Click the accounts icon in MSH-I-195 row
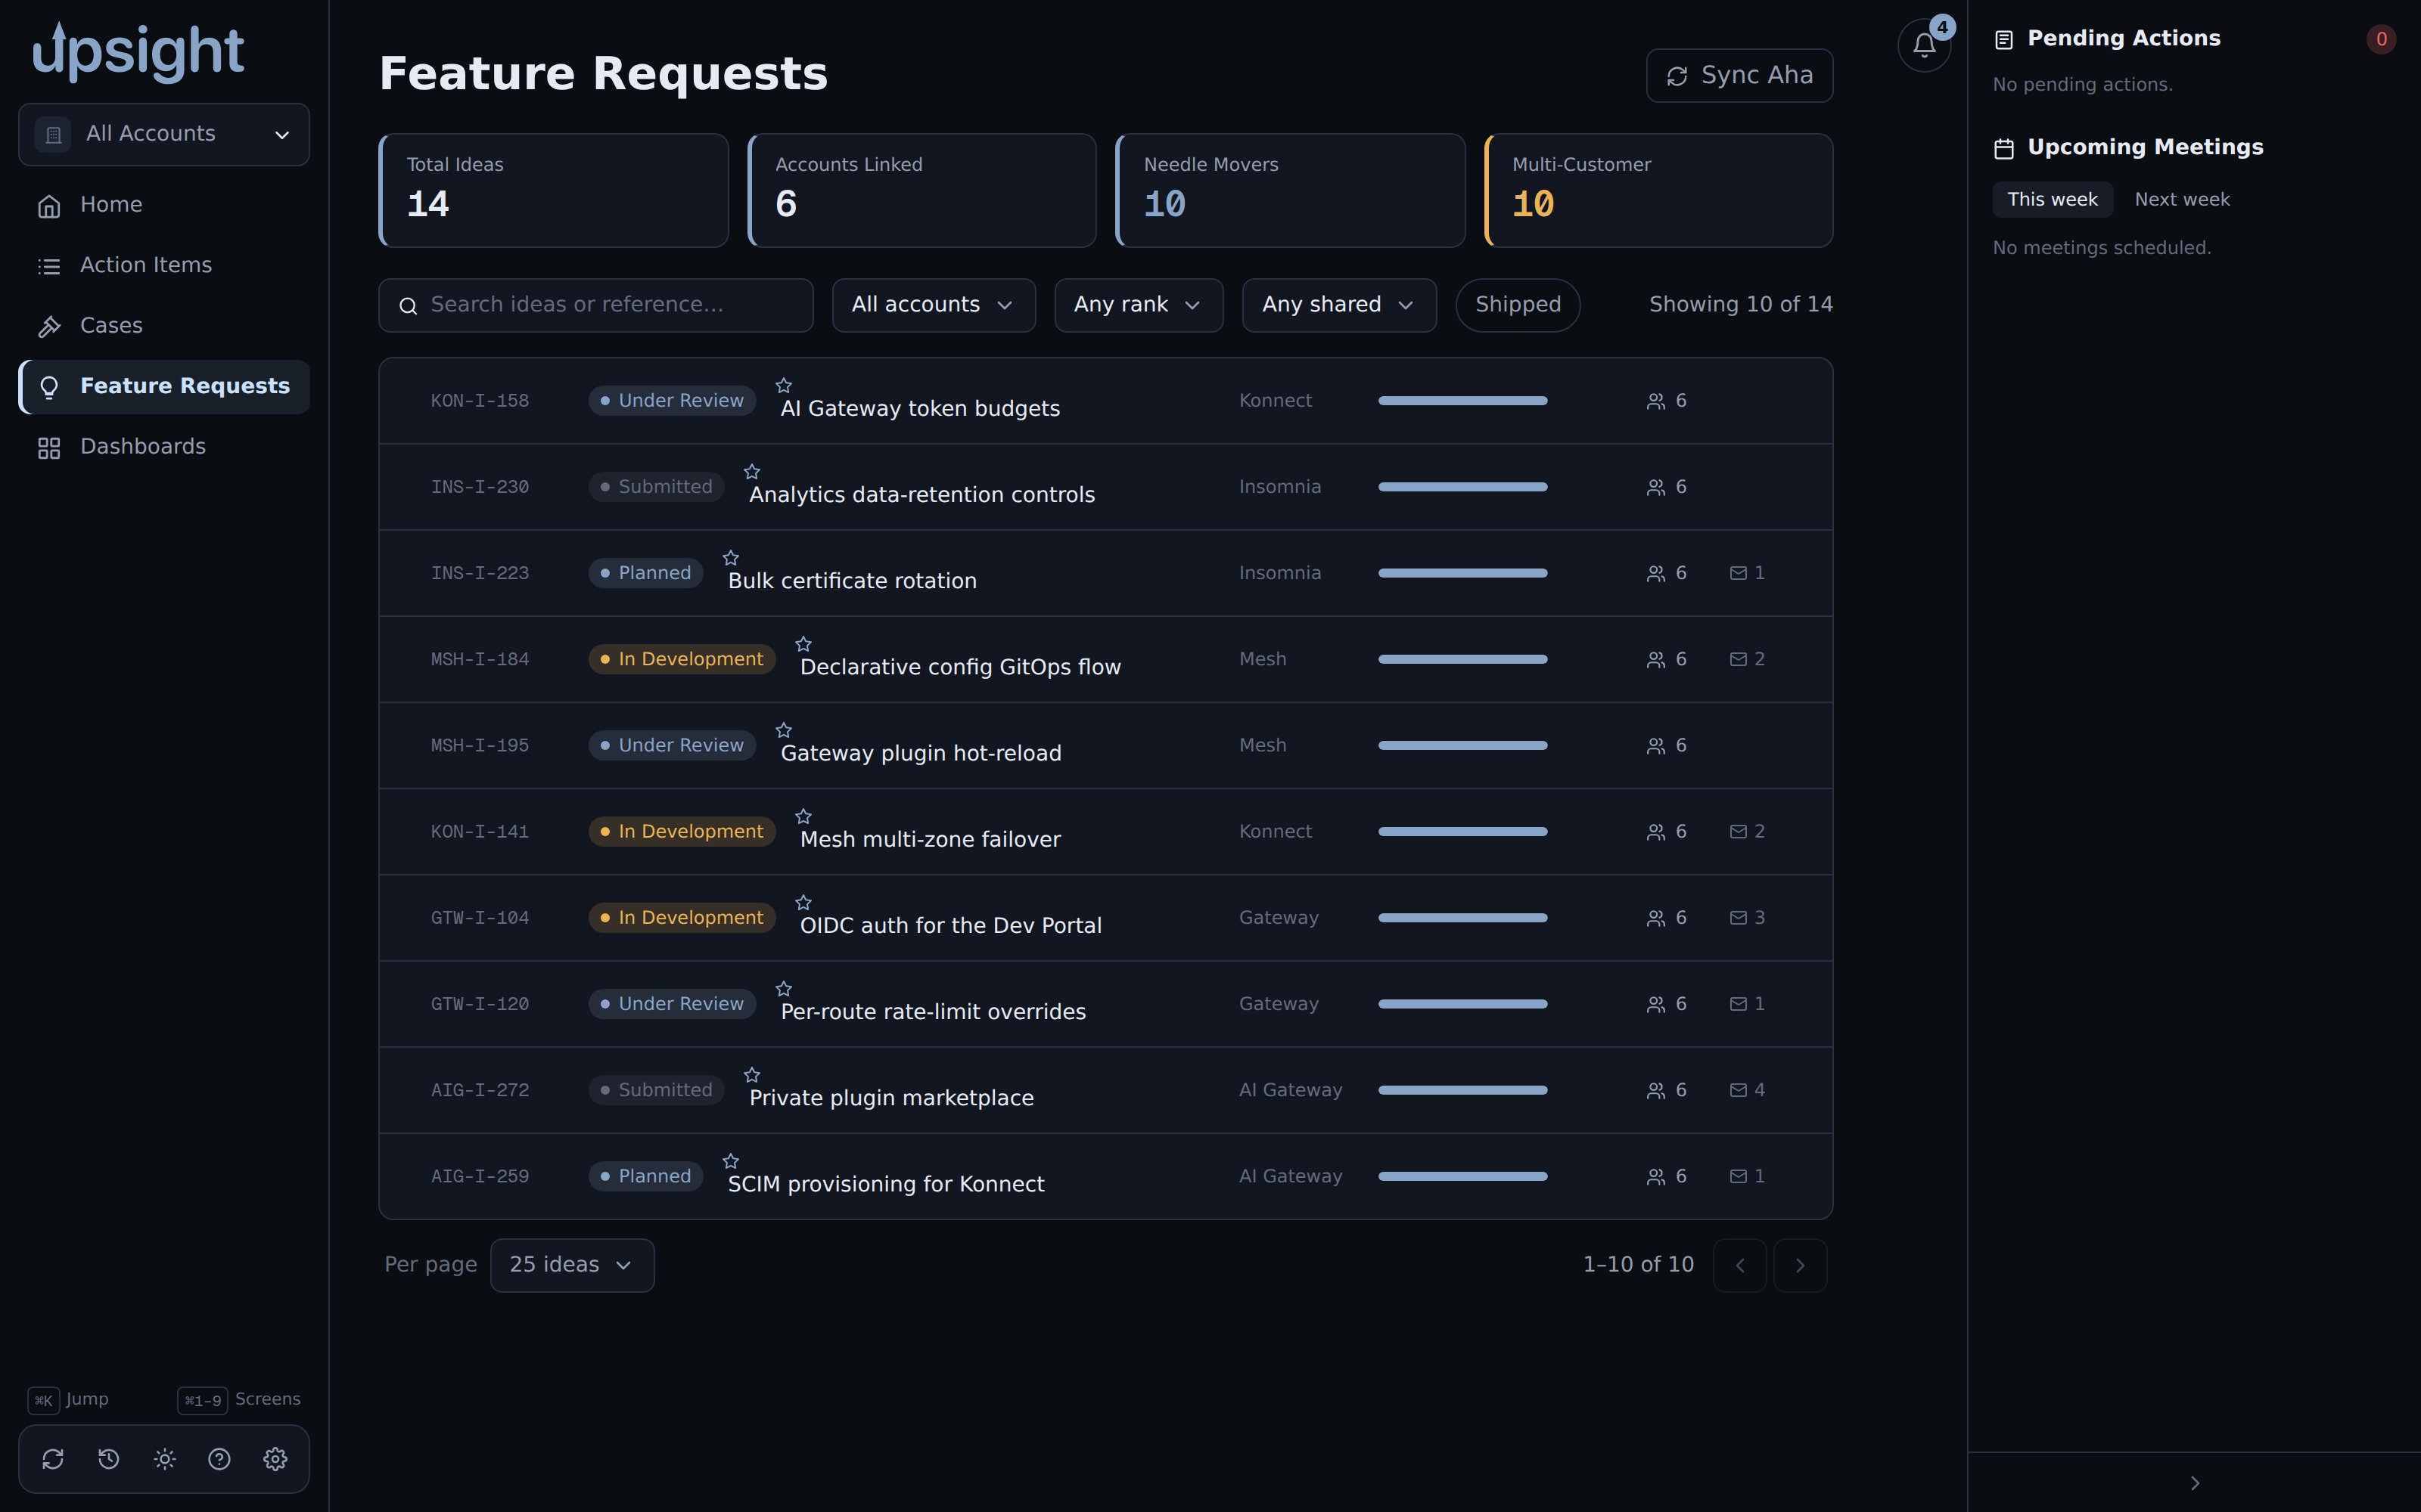This screenshot has width=2421, height=1512. 1655,746
